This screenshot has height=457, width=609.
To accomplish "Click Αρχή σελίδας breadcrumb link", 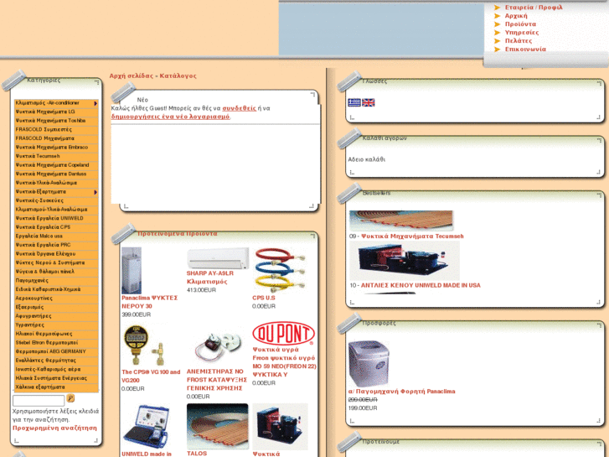I will tap(131, 75).
